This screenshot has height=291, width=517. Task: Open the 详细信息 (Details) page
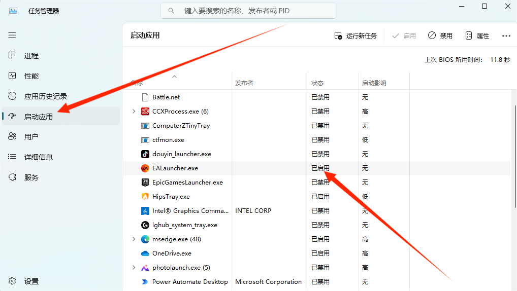(61, 157)
